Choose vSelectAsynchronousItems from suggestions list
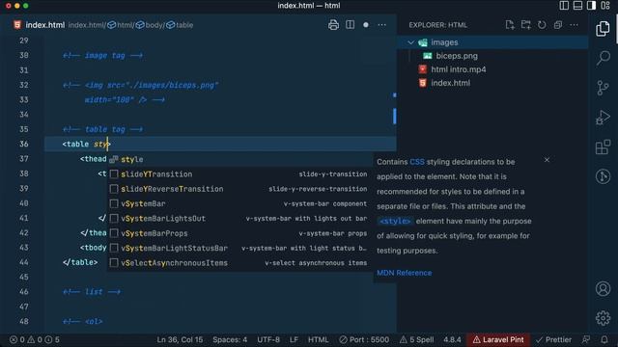 point(239,263)
